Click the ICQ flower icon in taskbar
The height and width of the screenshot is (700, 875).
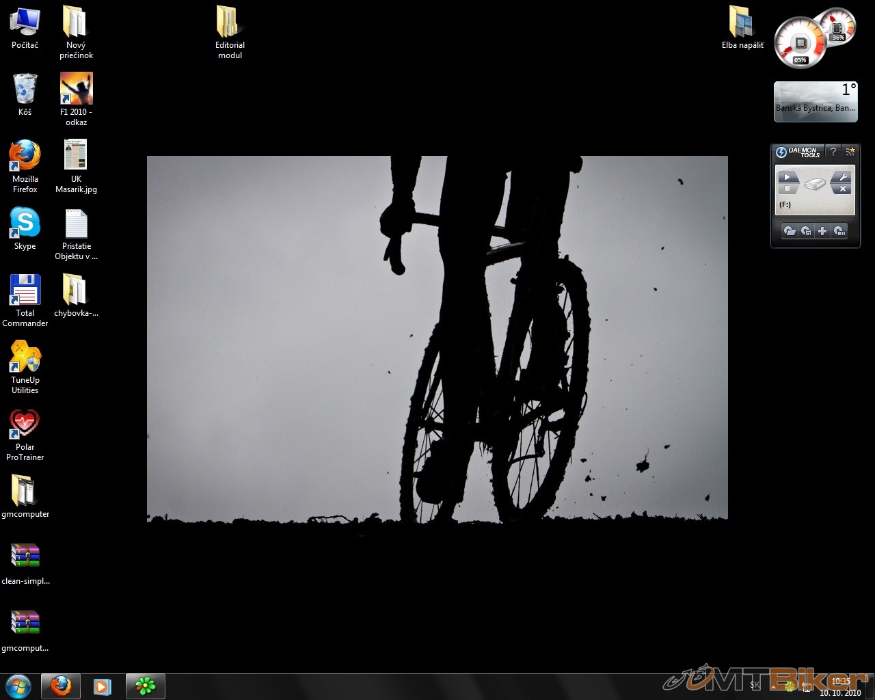(145, 686)
